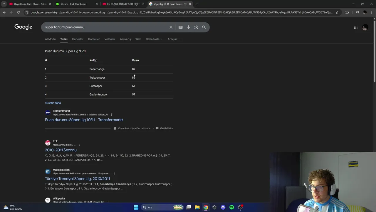The height and width of the screenshot is (212, 376).
Task: Open File Explorer from taskbar
Action: pos(197,207)
